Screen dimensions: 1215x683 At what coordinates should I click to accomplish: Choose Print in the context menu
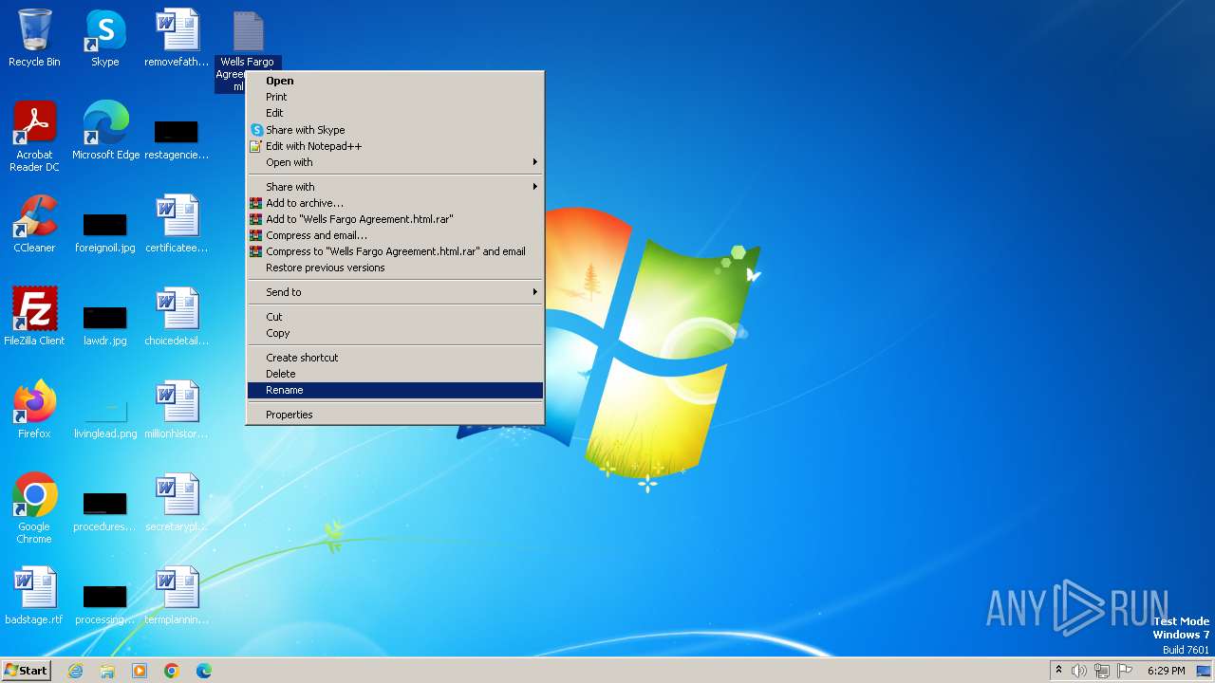pos(395,97)
